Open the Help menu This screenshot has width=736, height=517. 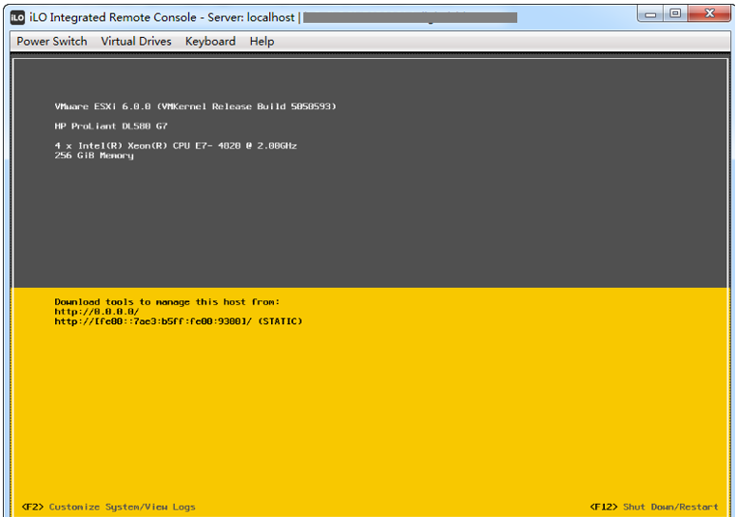(x=261, y=41)
